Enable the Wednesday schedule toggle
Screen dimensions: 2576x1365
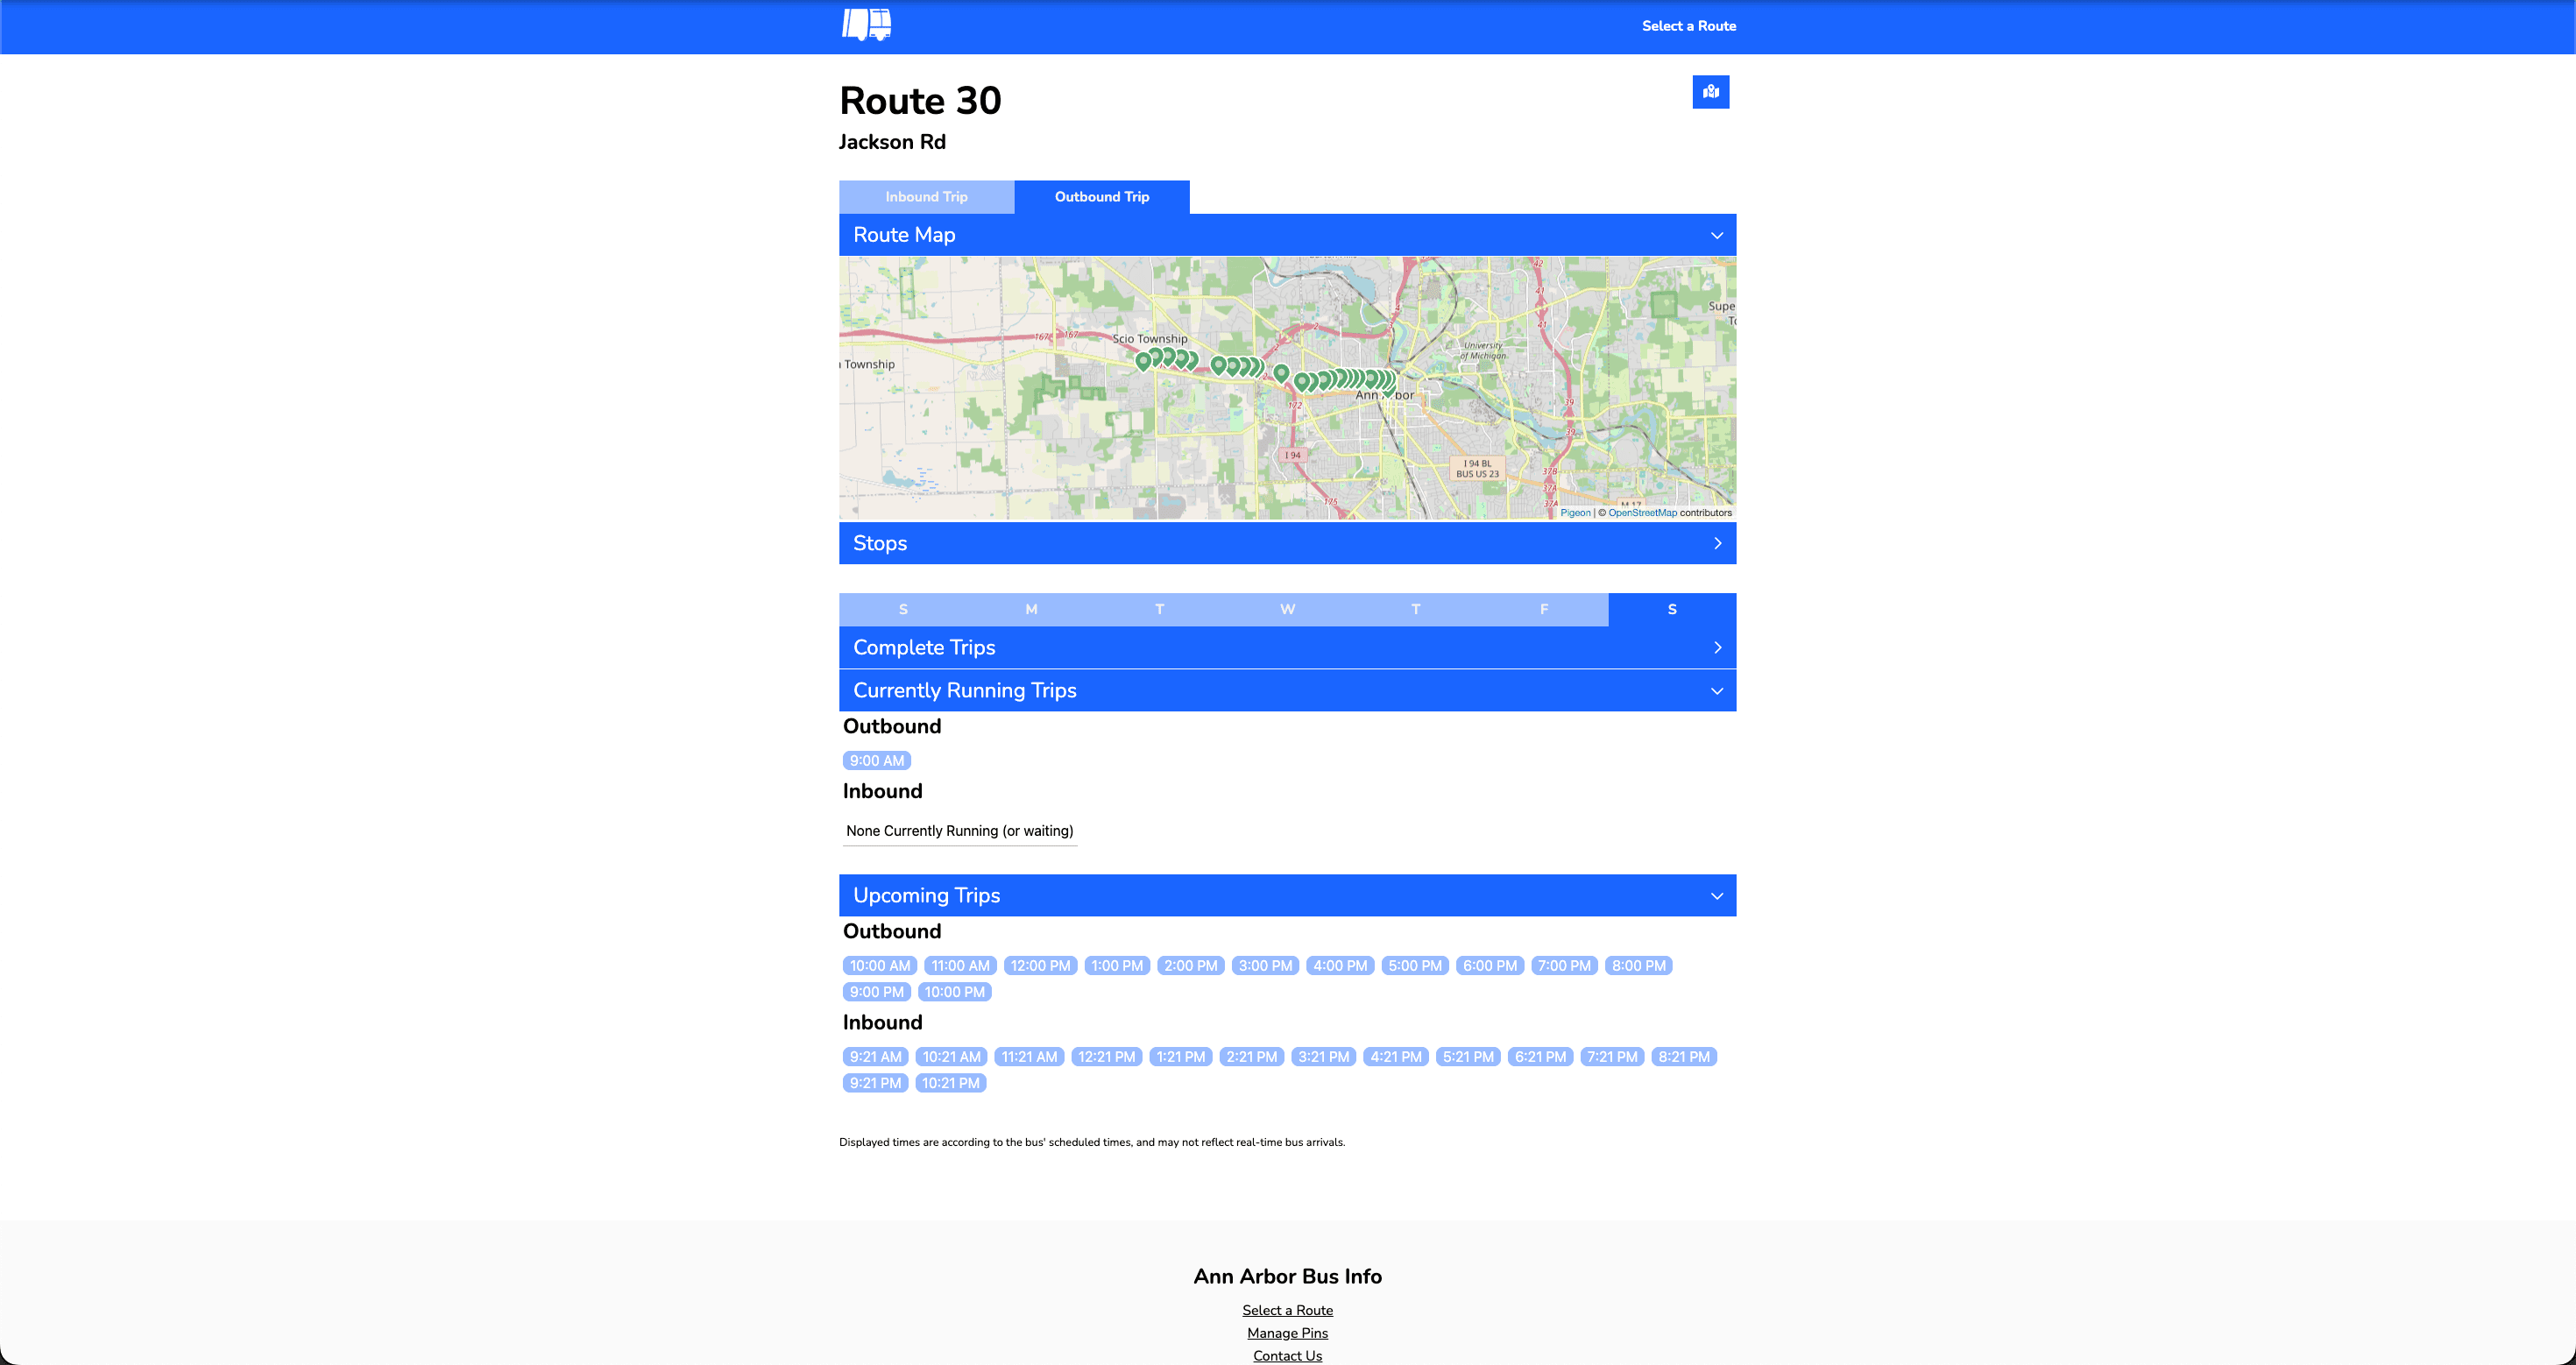pyautogui.click(x=1287, y=609)
